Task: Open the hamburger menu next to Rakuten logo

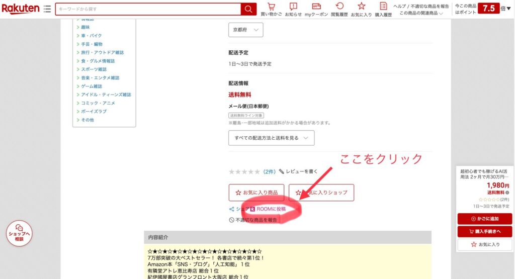Action: tap(47, 9)
